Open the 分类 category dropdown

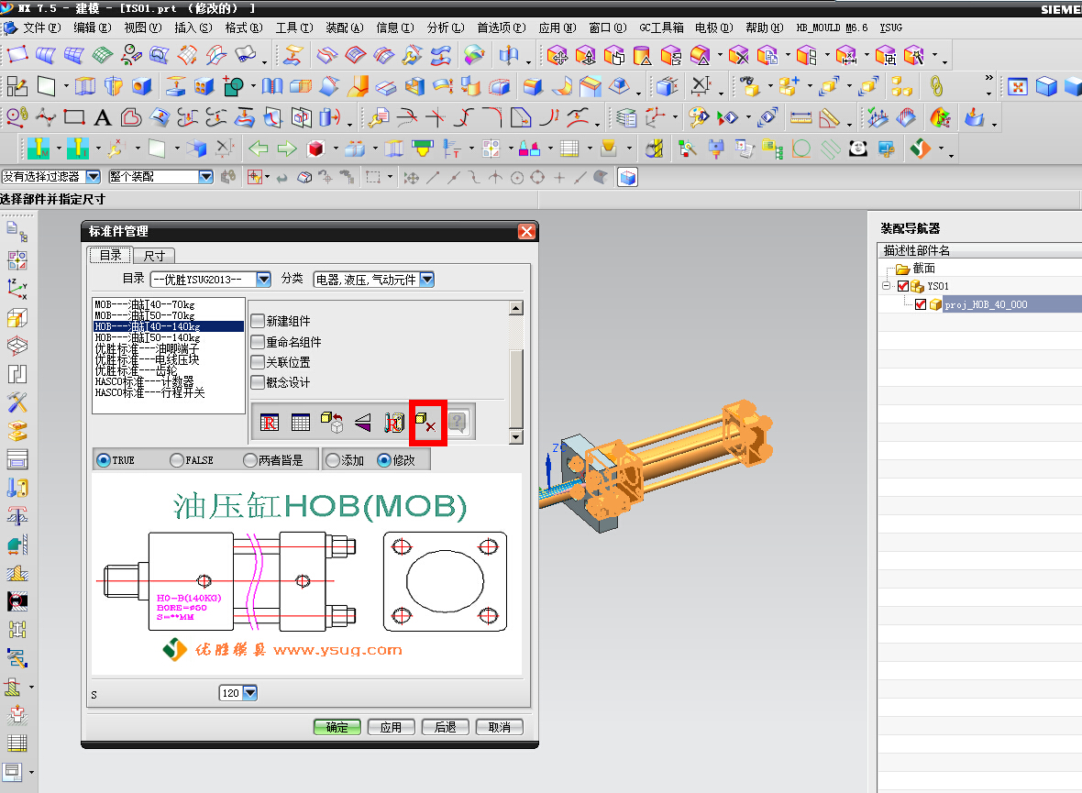tap(427, 279)
